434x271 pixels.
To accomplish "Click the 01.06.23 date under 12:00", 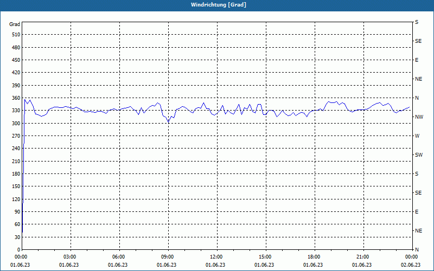I will pyautogui.click(x=215, y=264).
